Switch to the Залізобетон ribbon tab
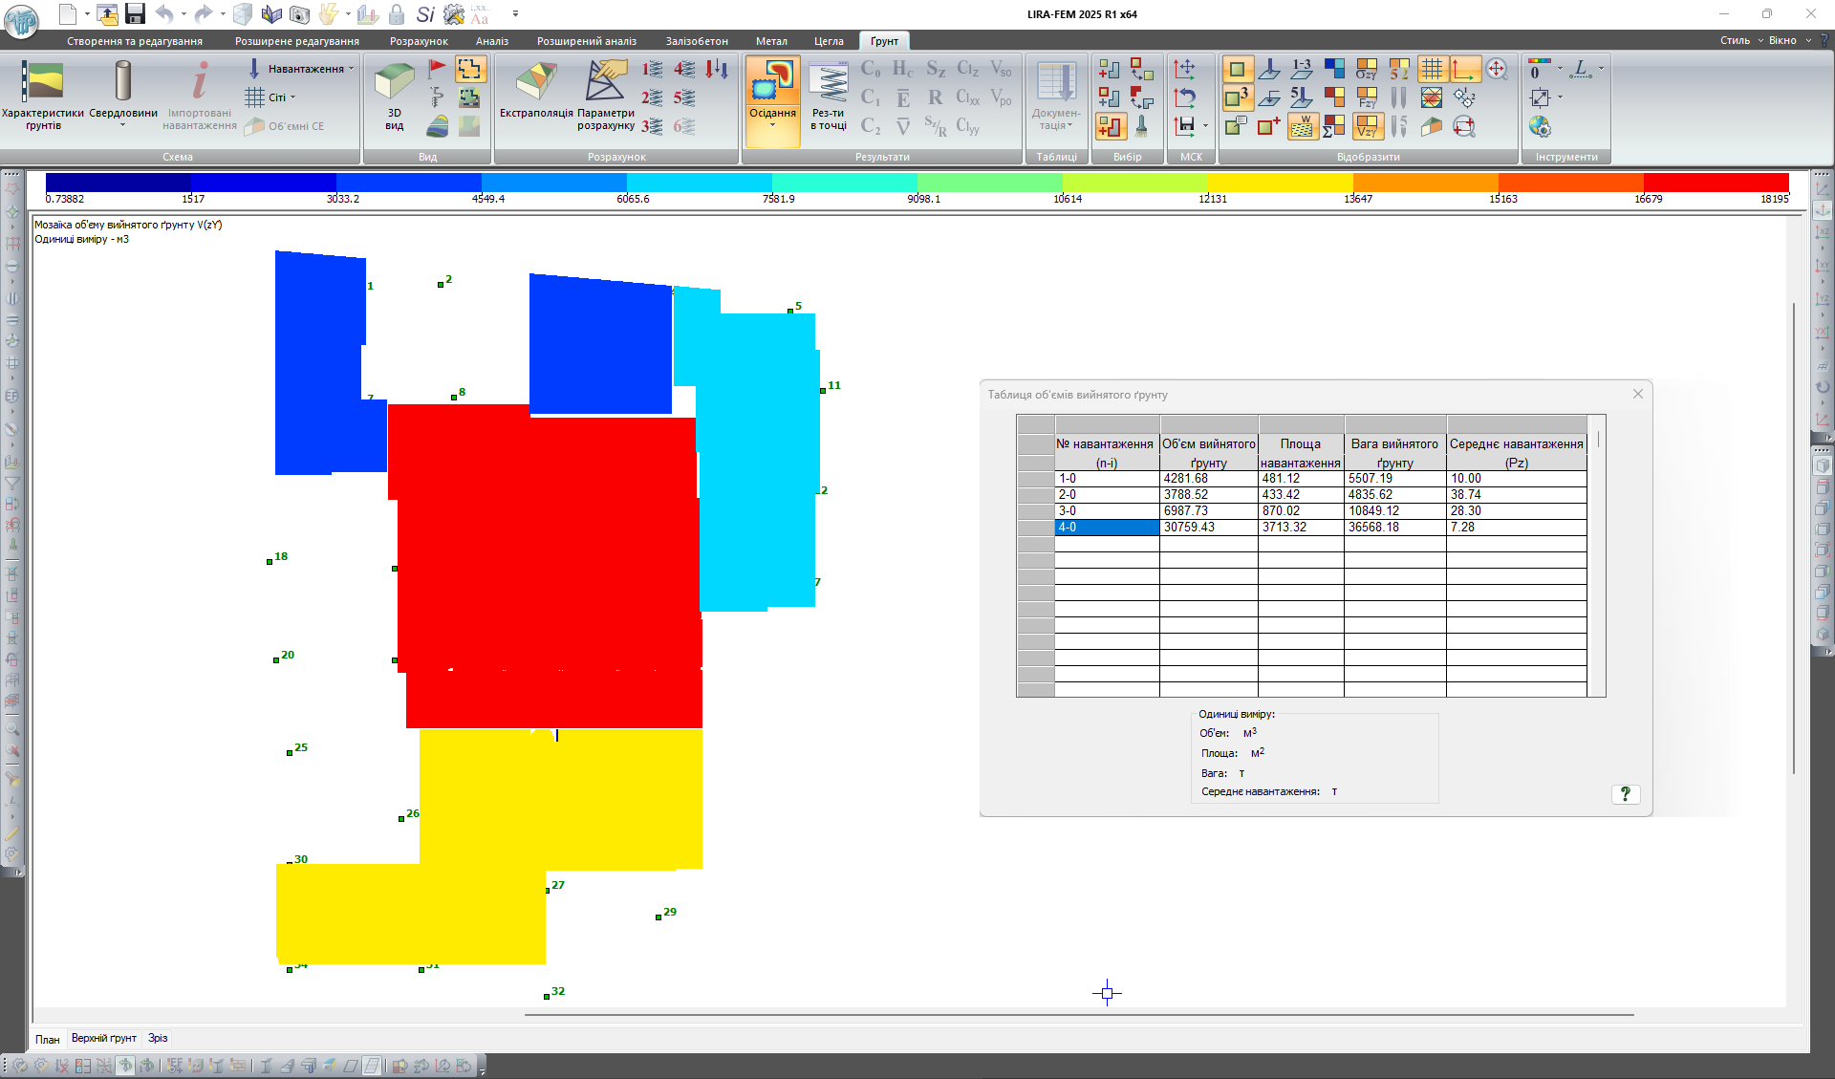The width and height of the screenshot is (1835, 1079). click(697, 41)
